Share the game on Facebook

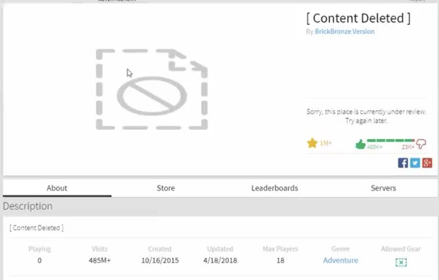[403, 163]
